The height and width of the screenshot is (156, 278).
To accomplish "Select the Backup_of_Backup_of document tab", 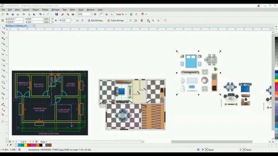I will (x=19, y=26).
